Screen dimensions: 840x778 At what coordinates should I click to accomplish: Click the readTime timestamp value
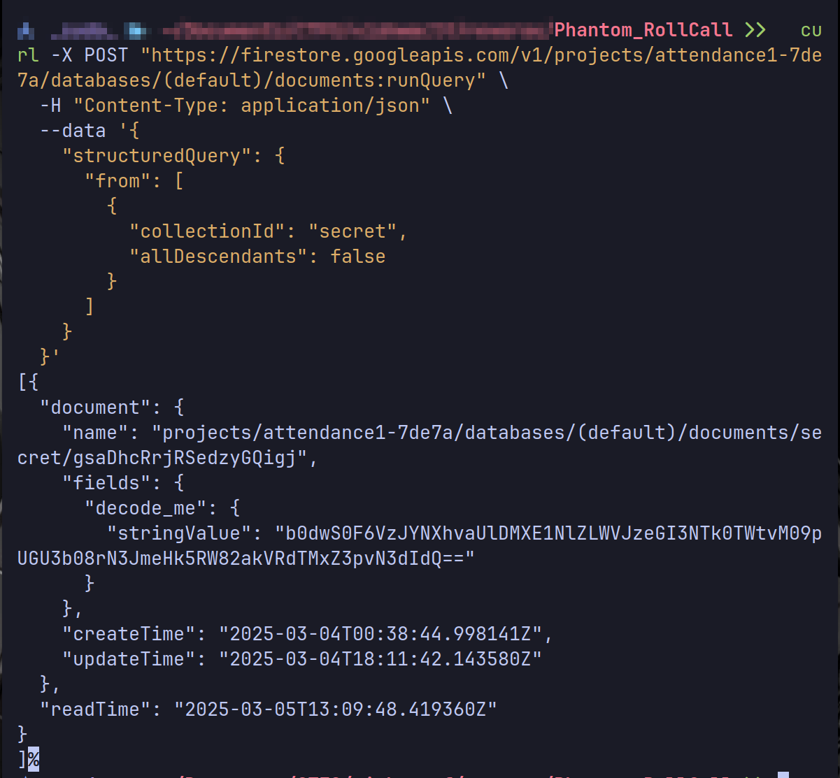pos(336,709)
